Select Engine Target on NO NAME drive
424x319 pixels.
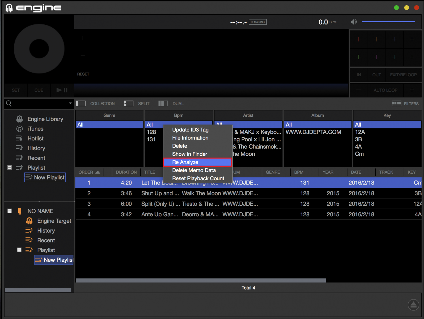pyautogui.click(x=54, y=221)
